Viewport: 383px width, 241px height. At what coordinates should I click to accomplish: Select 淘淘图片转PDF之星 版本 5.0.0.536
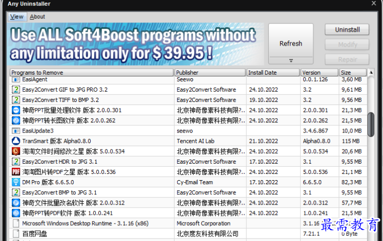tap(69, 172)
